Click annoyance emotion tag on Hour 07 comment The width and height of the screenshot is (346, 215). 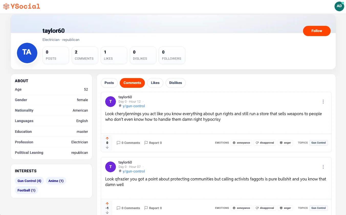point(241,208)
